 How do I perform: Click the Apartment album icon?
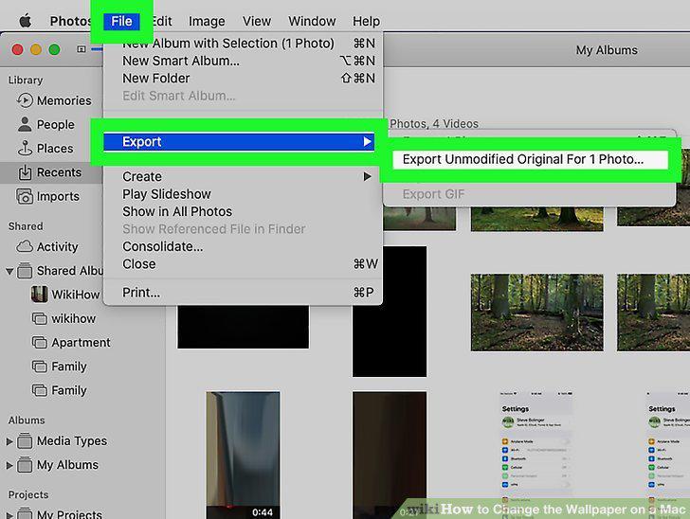coord(40,342)
